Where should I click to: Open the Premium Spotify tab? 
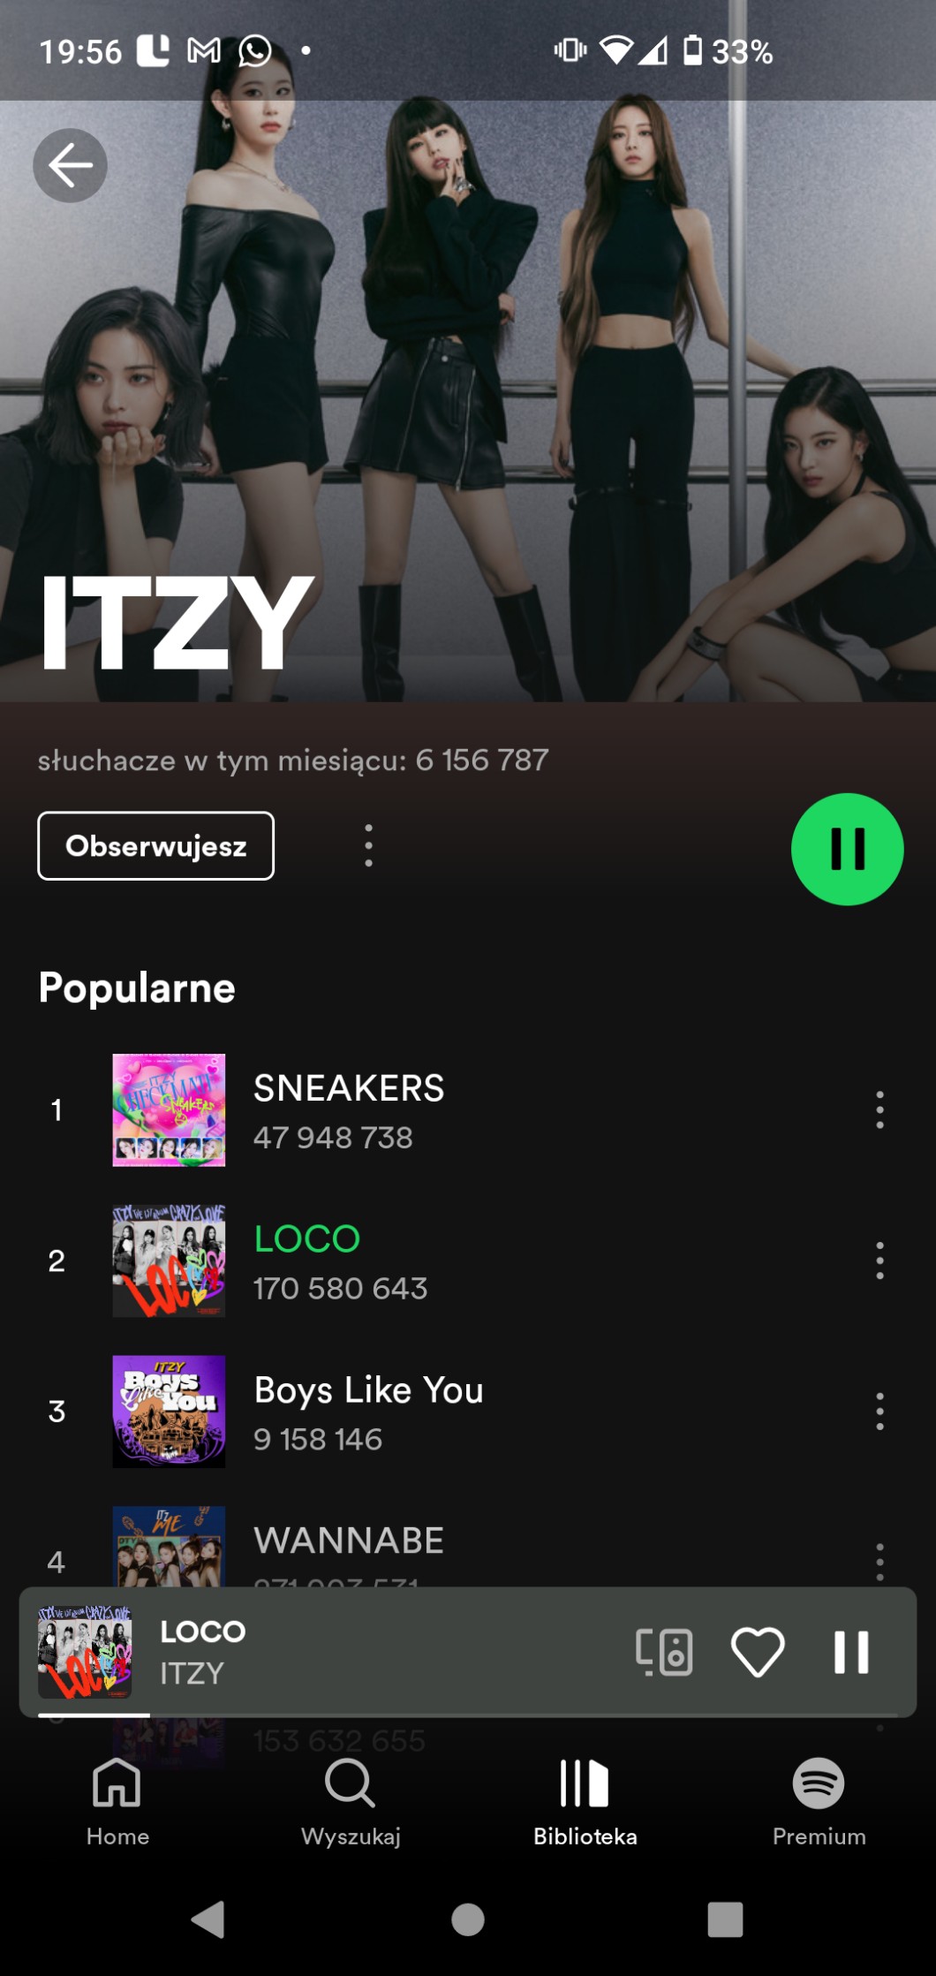pos(819,1803)
